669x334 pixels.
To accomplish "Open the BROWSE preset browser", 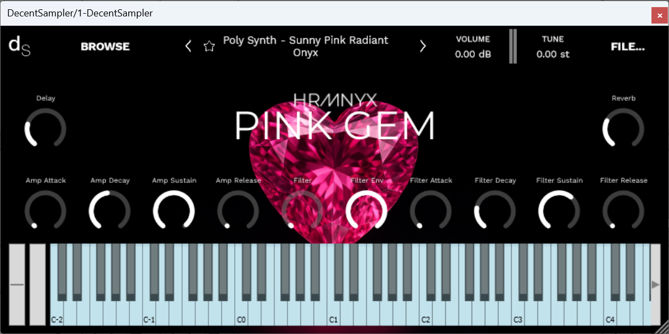I will point(105,47).
